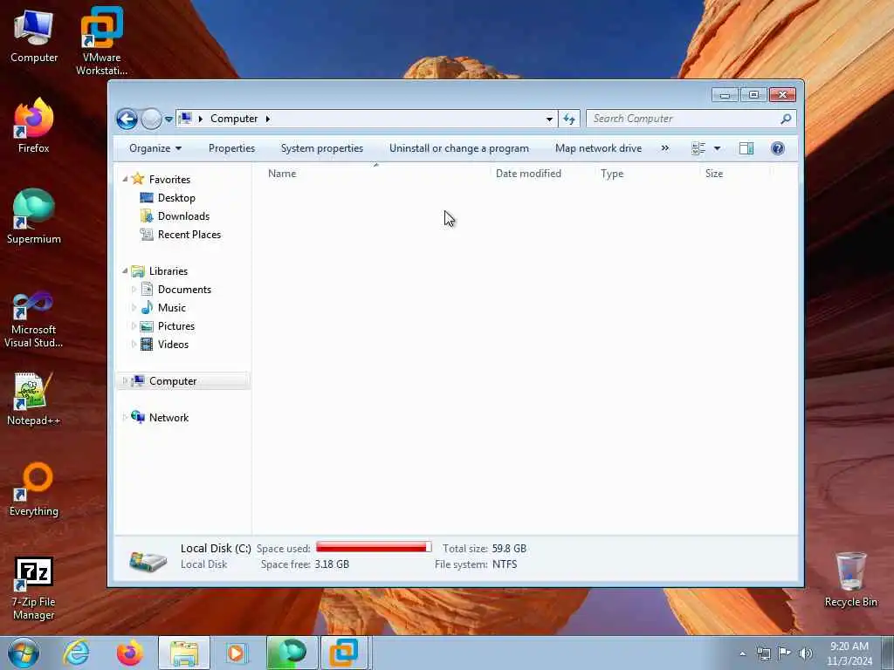Open the Firefox desktop shortcut

34,126
